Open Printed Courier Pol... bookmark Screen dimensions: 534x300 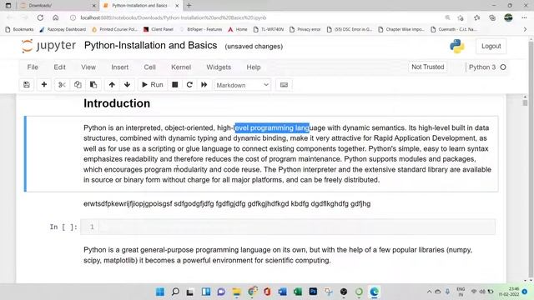[x=114, y=30]
